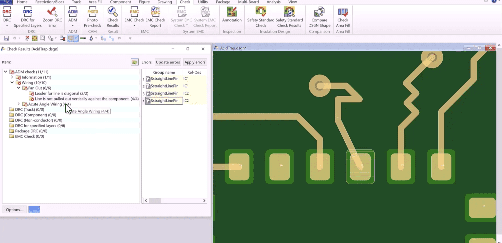Open the Utility ribbon tab
The image size is (502, 243).
(203, 2)
